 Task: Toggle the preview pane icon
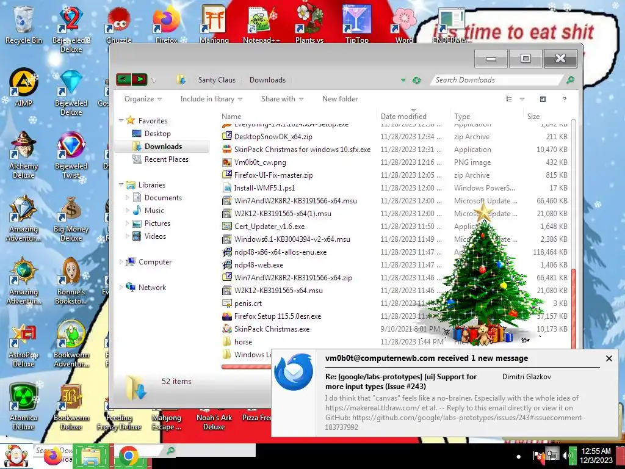click(x=543, y=99)
